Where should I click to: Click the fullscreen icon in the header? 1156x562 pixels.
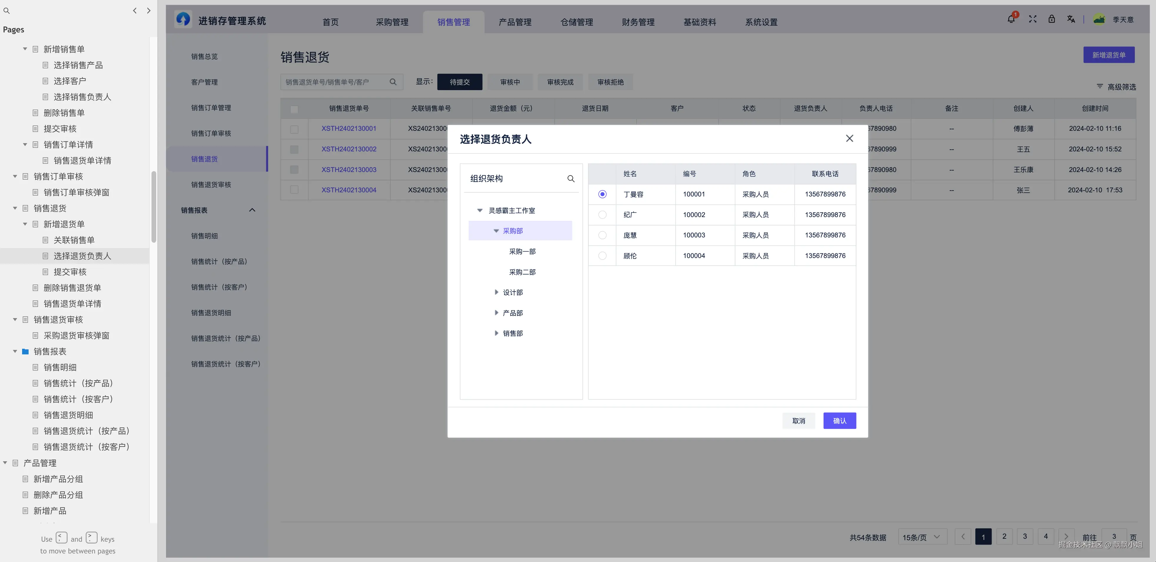1032,19
